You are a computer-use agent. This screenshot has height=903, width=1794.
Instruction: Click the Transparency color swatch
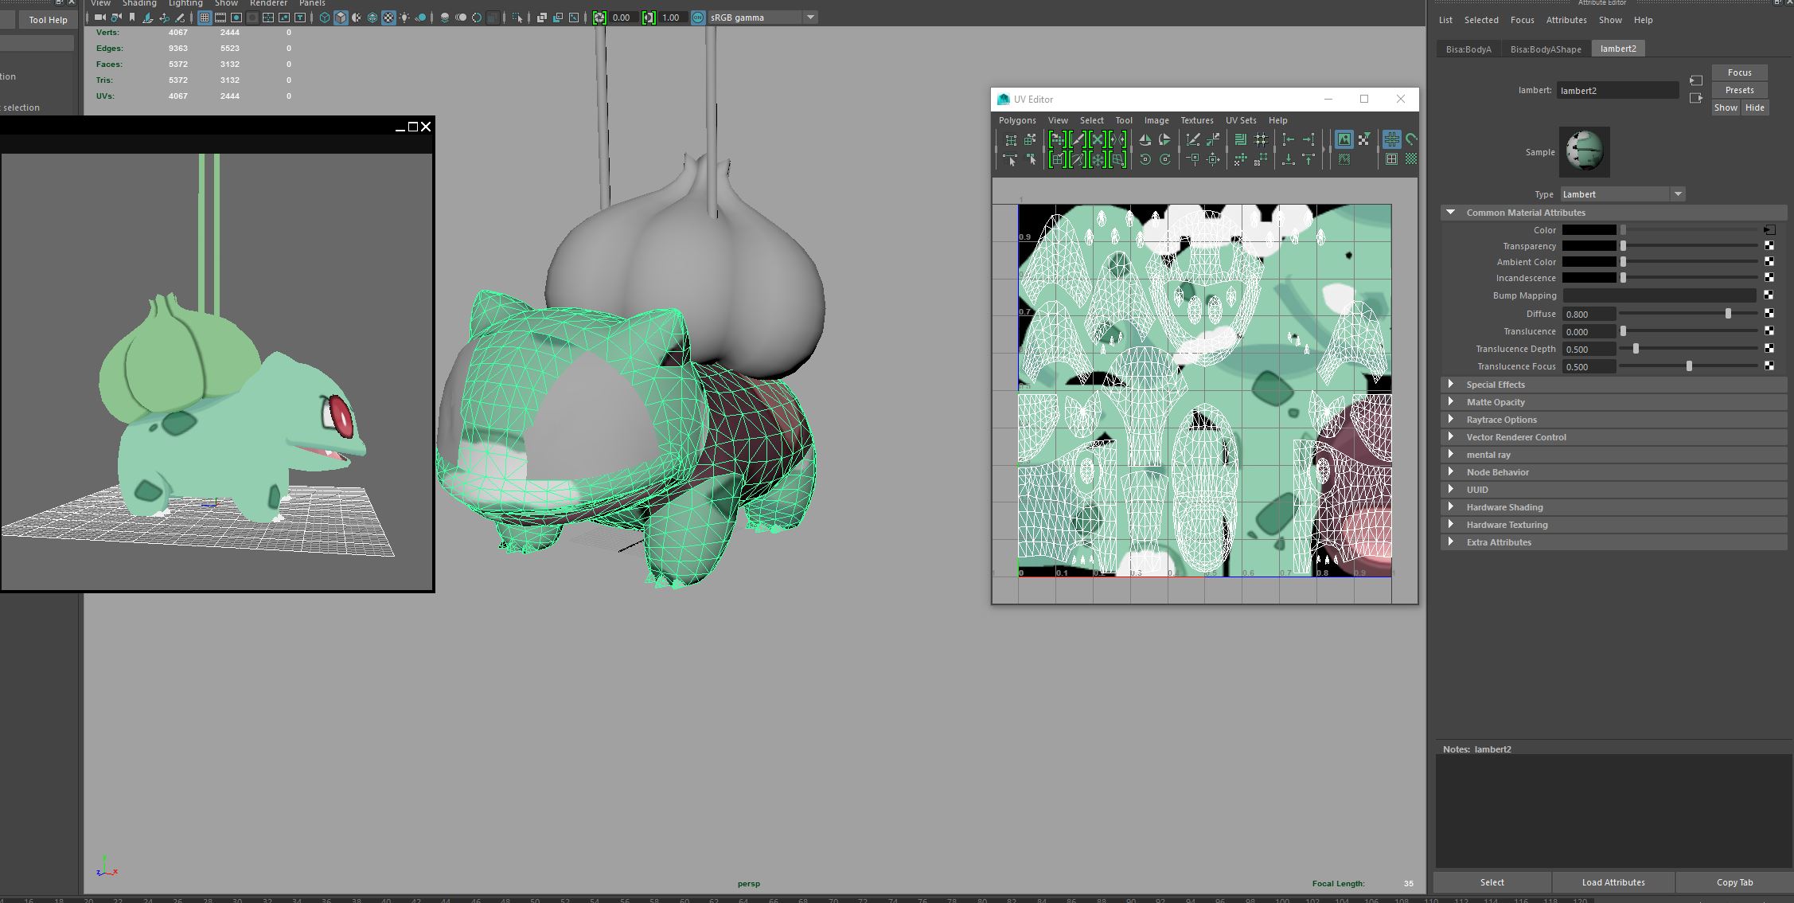1589,246
